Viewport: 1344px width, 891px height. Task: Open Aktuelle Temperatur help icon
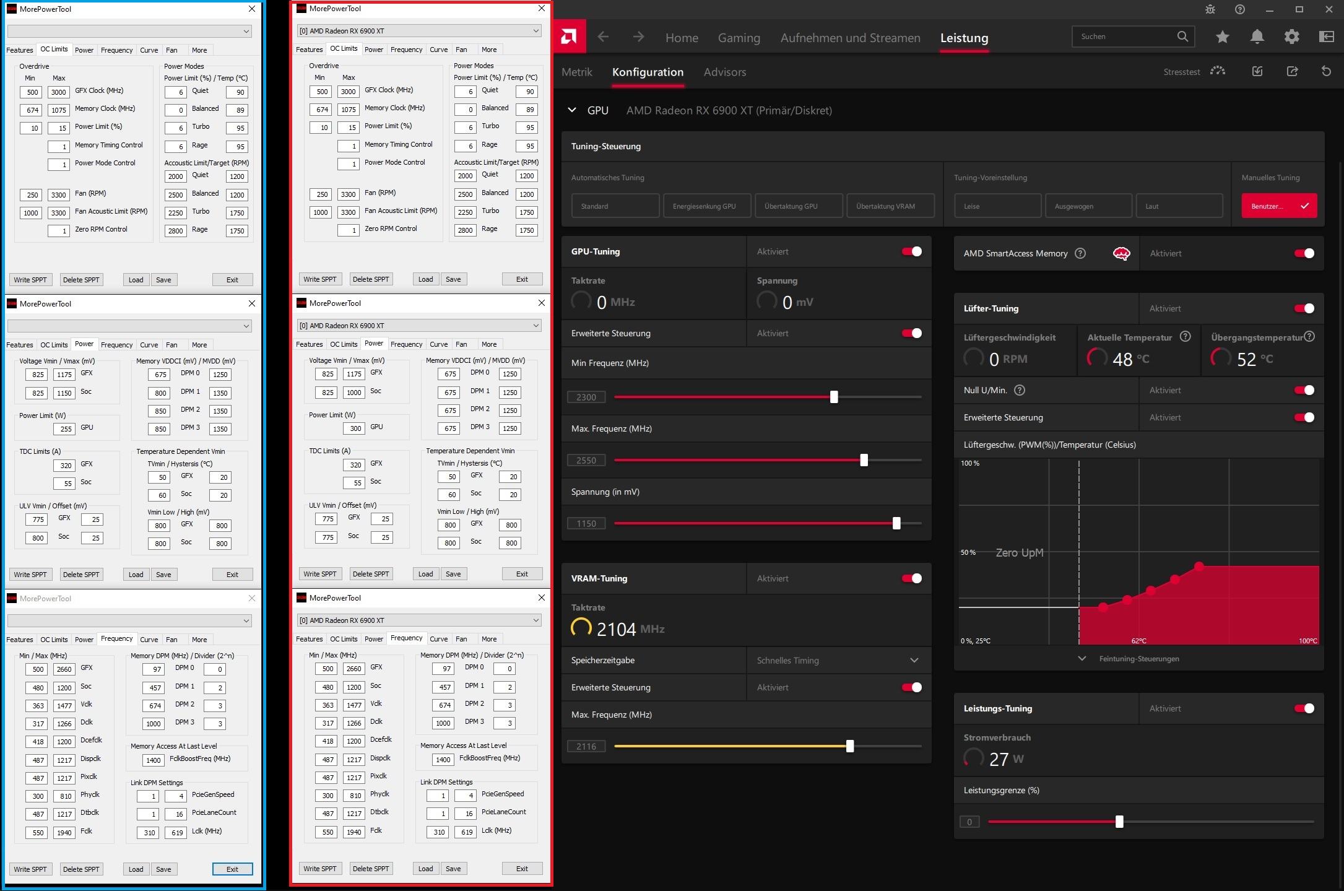tap(1185, 337)
